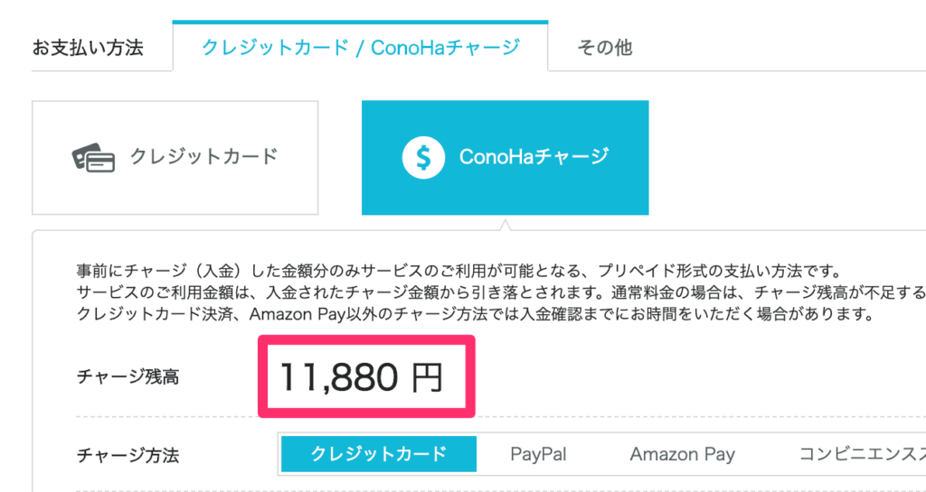The width and height of the screenshot is (926, 492).
Task: Click the dashed divider under the charge balance
Action: pos(501,416)
